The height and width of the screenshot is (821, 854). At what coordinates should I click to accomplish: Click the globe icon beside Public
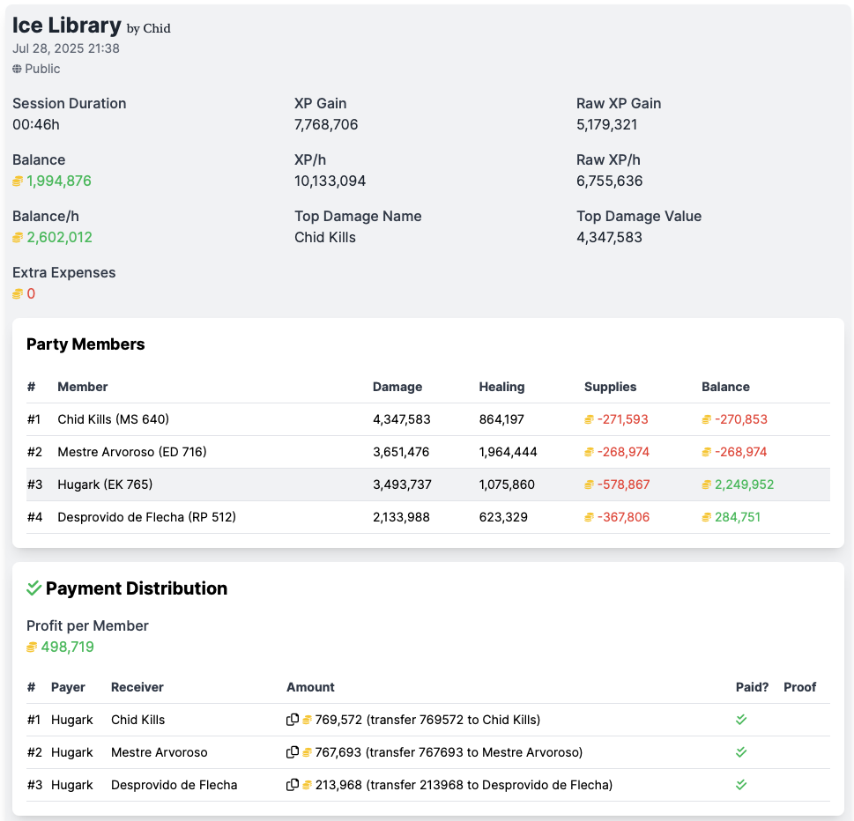point(17,69)
